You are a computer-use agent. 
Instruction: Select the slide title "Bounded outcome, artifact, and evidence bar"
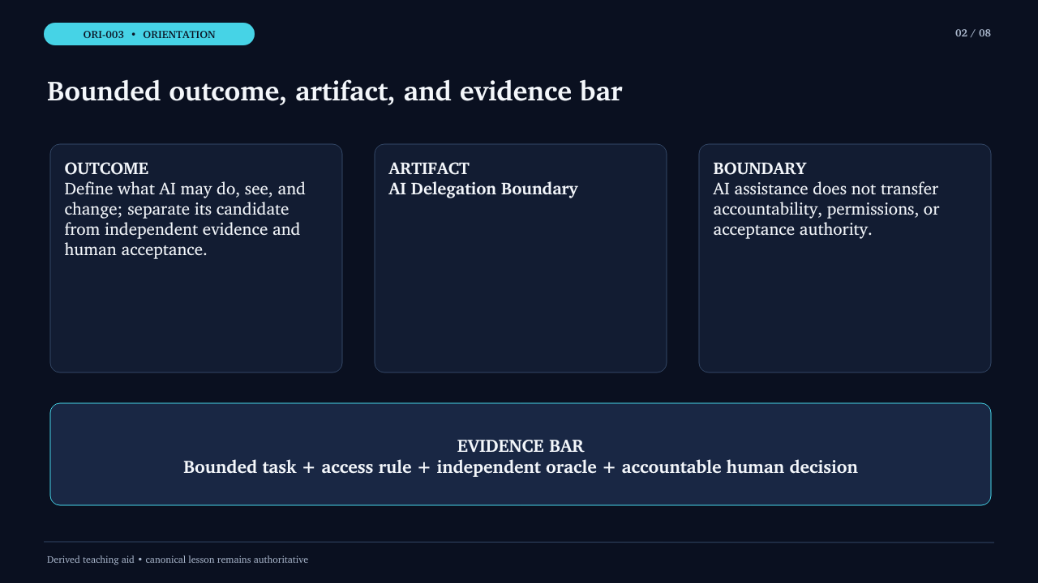point(334,91)
